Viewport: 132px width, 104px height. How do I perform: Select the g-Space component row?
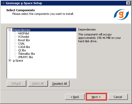click(x=18, y=60)
